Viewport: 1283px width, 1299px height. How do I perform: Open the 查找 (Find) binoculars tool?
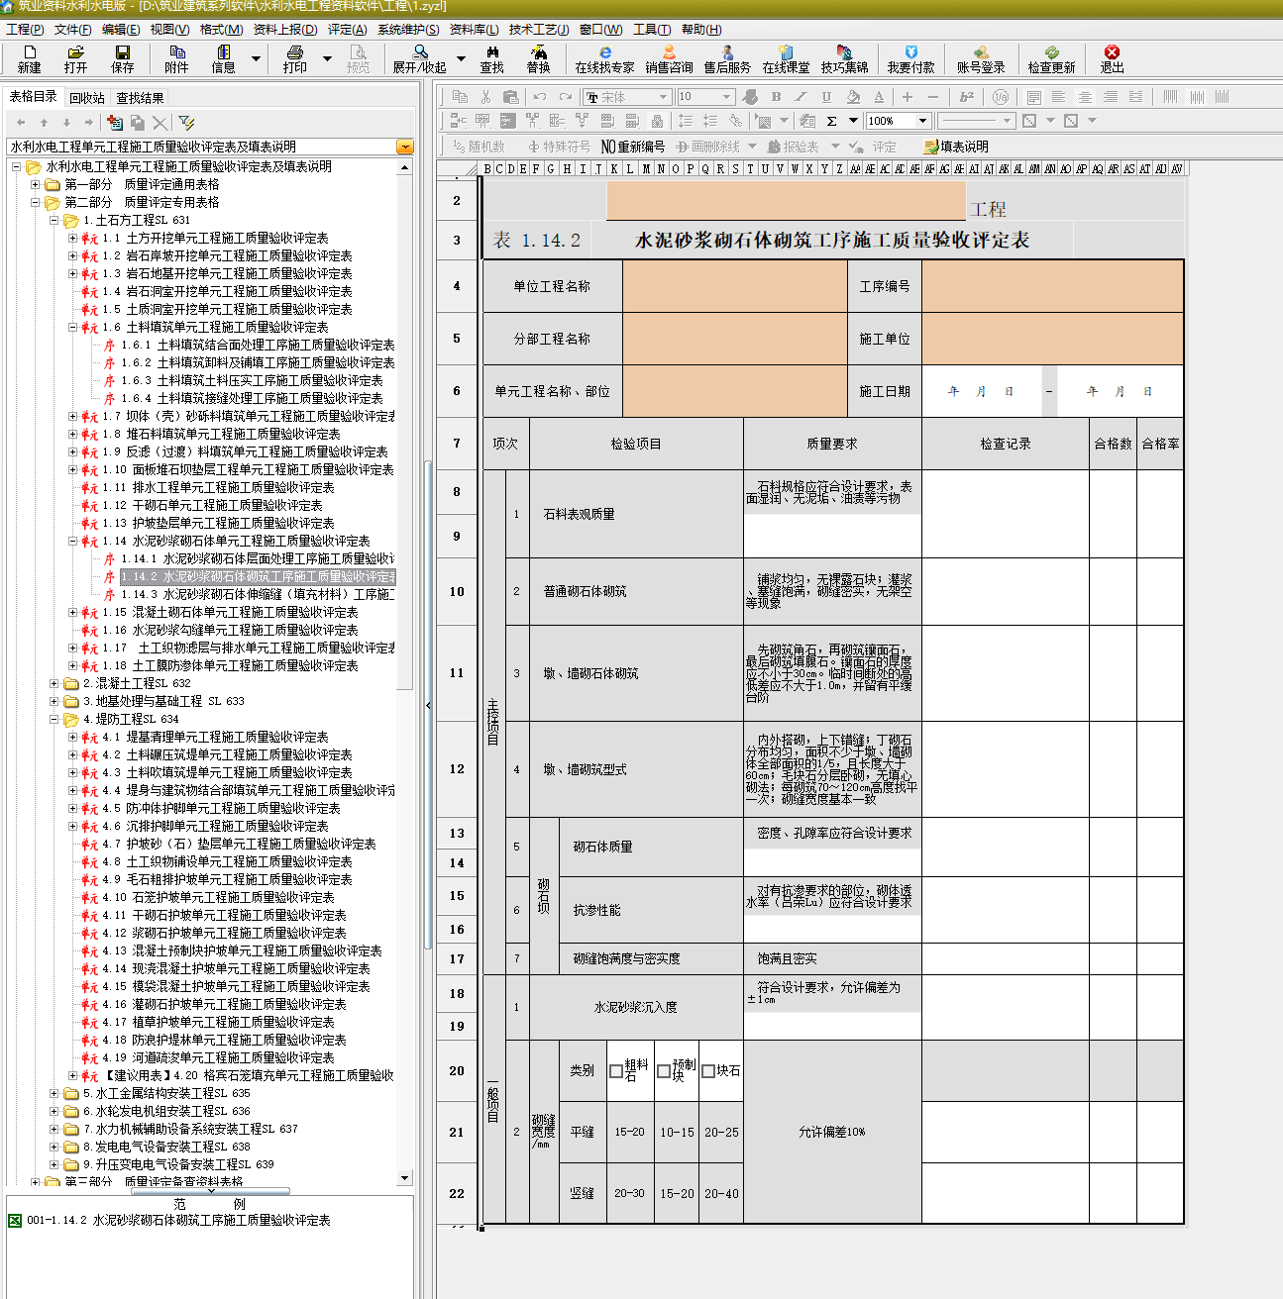tap(492, 58)
